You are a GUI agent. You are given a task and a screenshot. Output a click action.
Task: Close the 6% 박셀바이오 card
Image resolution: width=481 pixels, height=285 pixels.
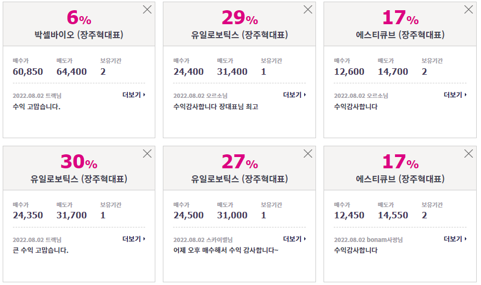click(x=147, y=10)
